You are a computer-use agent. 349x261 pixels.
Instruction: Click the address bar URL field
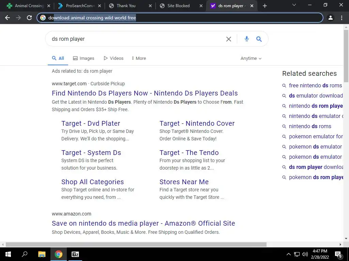(x=180, y=18)
